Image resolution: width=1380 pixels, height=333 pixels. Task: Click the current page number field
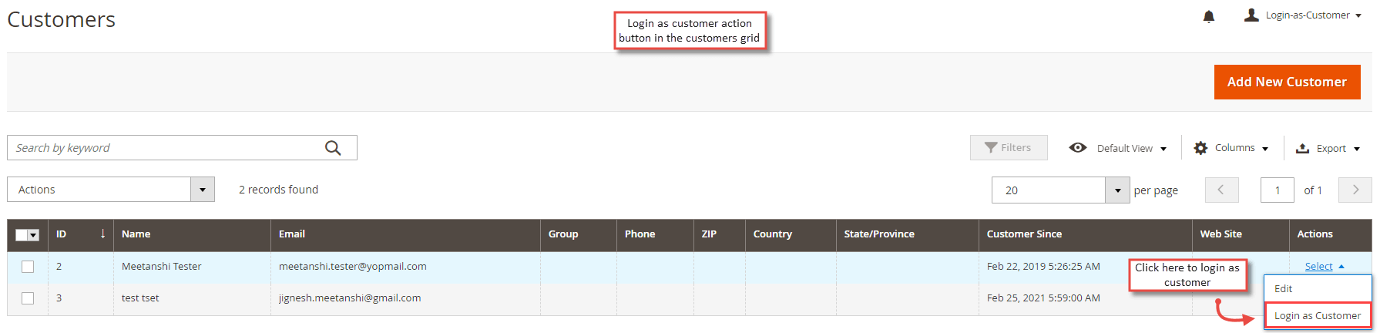(1278, 190)
